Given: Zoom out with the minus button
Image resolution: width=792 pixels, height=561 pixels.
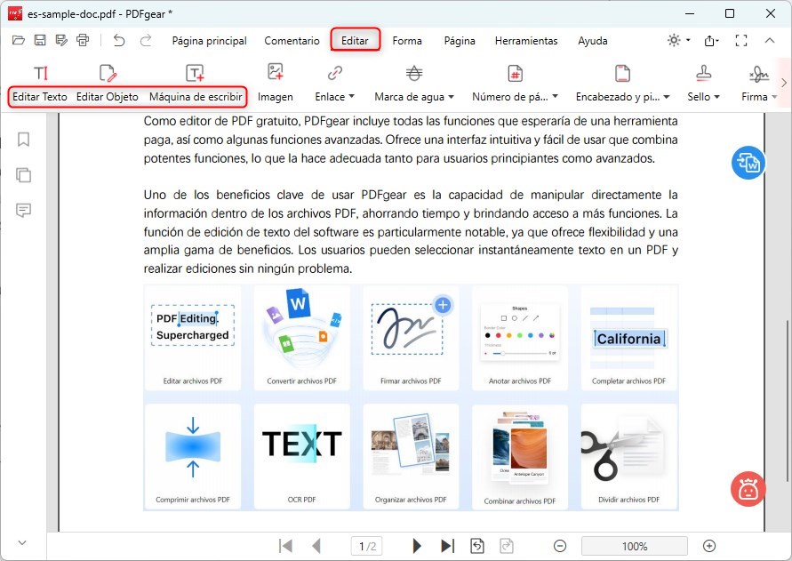Looking at the screenshot, I should pyautogui.click(x=560, y=546).
